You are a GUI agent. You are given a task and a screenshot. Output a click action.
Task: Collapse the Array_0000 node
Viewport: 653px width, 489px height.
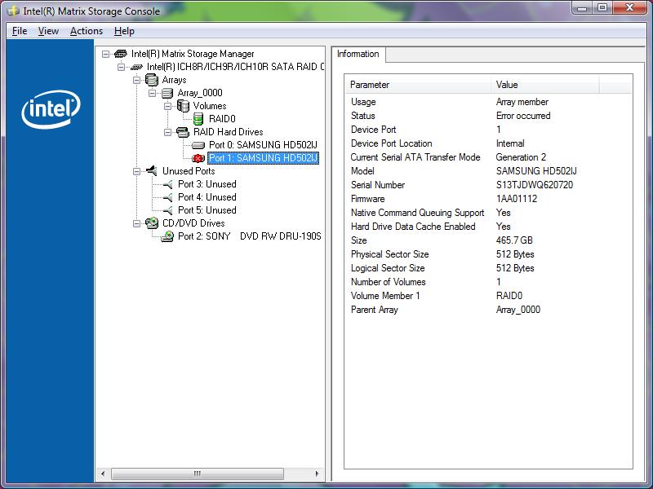153,93
